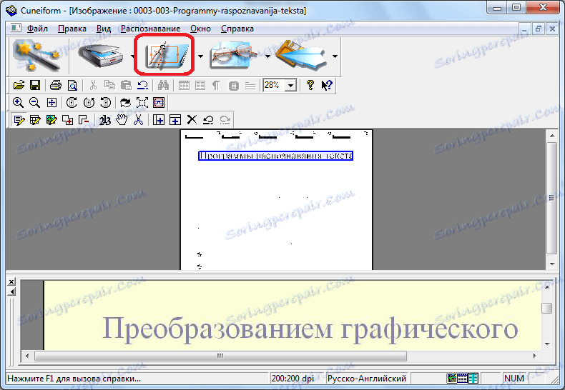Select the picture block markup tool

[x=51, y=120]
